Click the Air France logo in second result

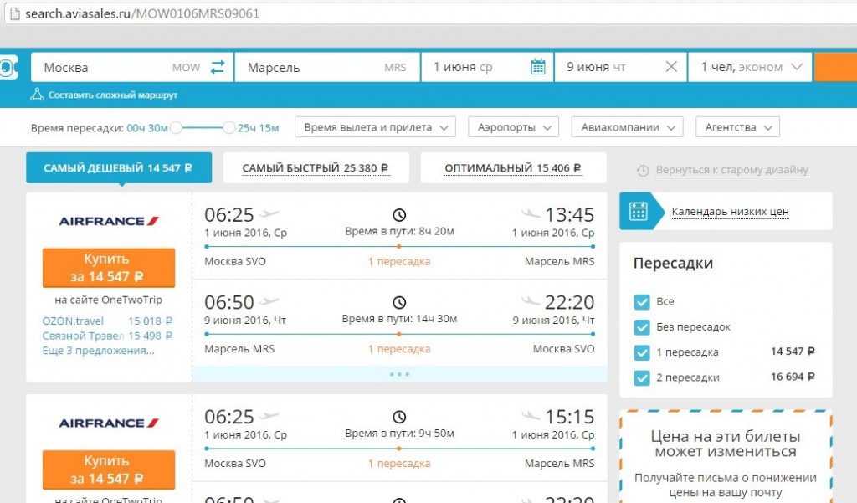point(109,423)
